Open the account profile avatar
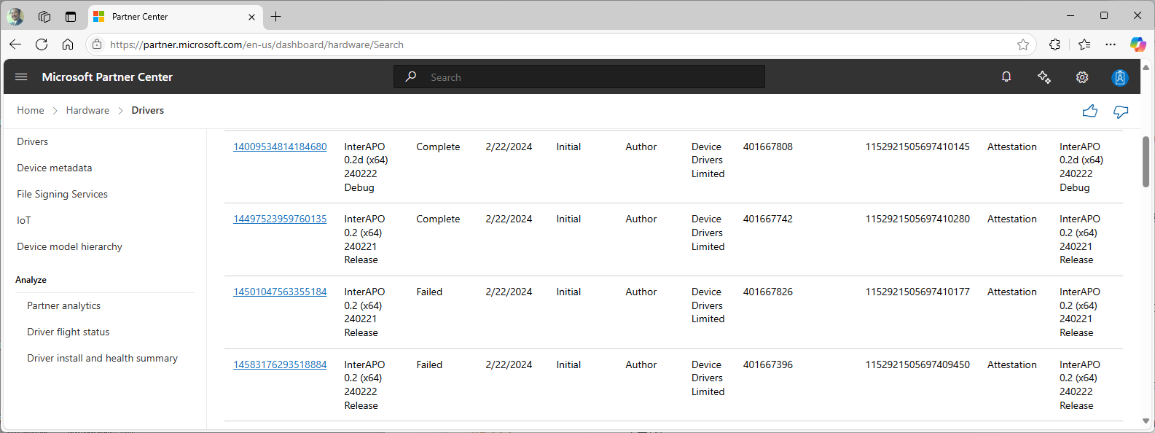The width and height of the screenshot is (1155, 433). pos(1120,77)
